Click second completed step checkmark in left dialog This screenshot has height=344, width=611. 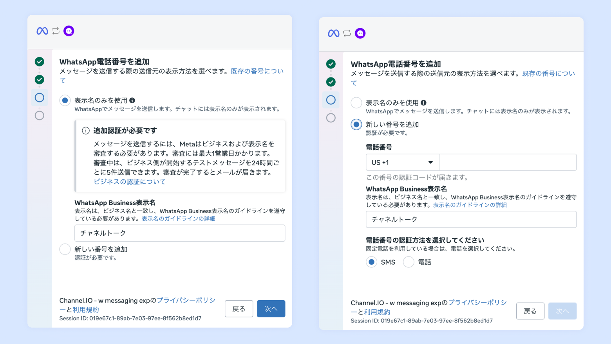[x=40, y=79]
